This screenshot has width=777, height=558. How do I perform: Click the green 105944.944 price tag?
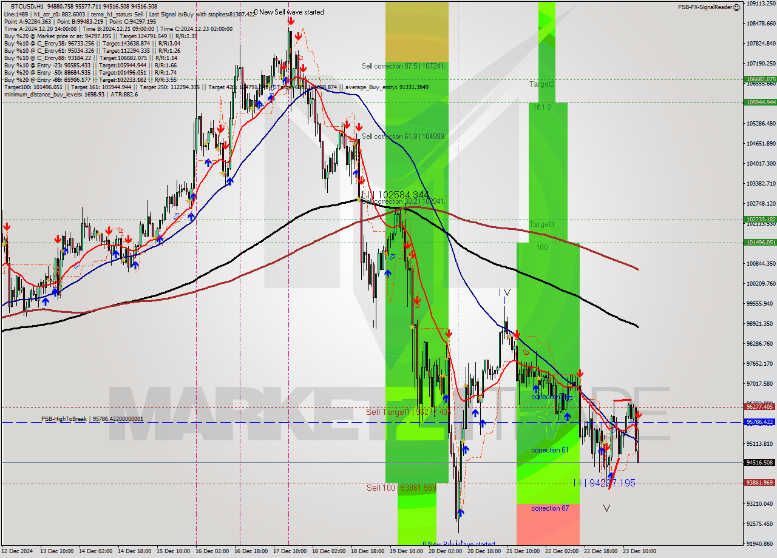tap(760, 103)
